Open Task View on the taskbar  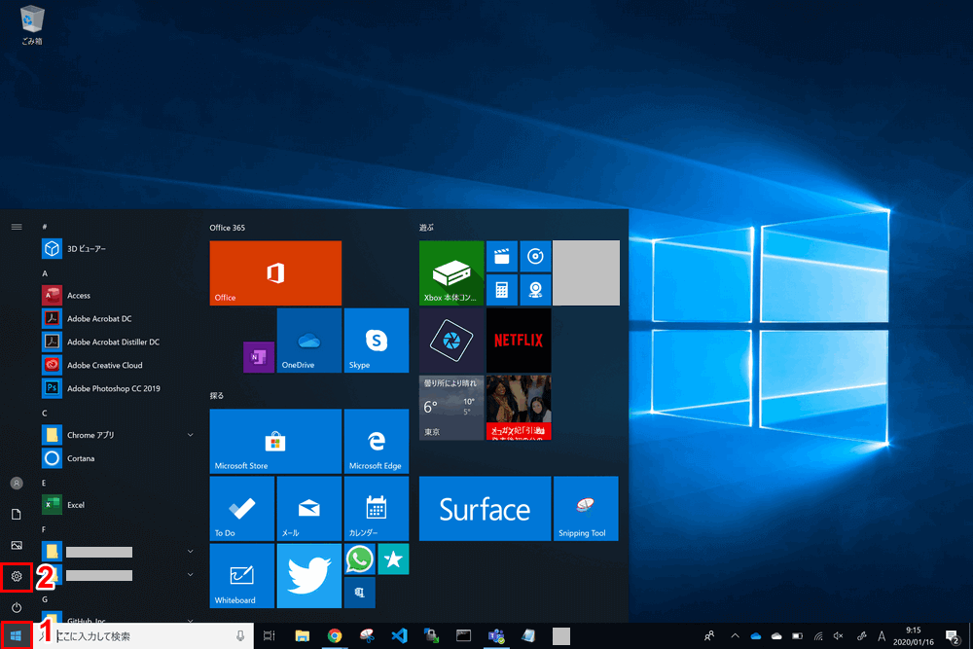tap(270, 636)
